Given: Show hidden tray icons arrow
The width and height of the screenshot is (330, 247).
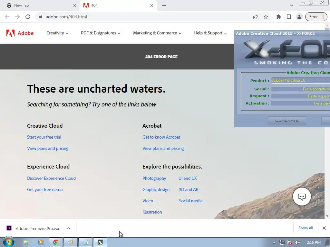Looking at the screenshot, I should click(274, 242).
